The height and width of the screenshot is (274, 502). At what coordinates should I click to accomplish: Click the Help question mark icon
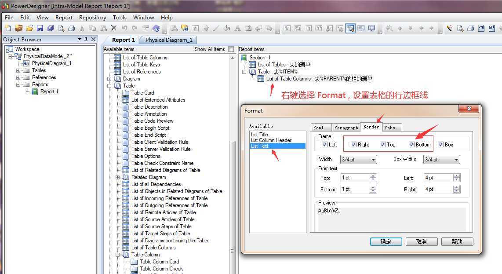click(x=156, y=28)
